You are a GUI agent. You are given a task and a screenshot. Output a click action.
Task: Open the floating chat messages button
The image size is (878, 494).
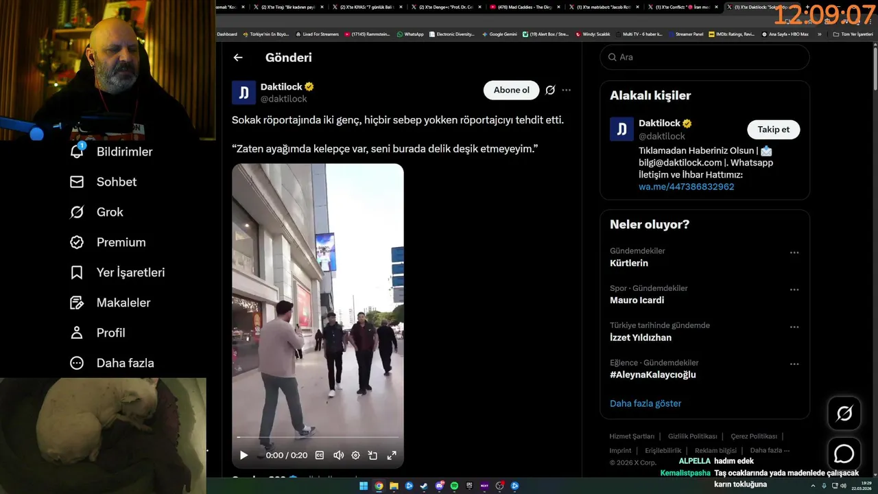[844, 454]
